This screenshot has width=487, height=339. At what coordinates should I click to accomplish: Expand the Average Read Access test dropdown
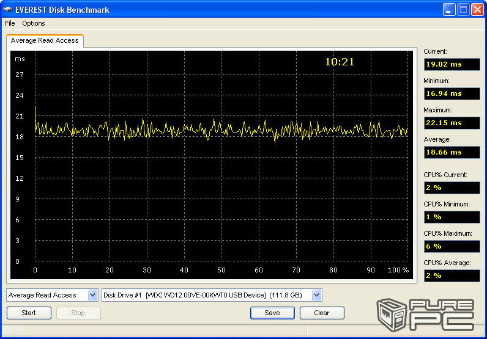pyautogui.click(x=92, y=295)
